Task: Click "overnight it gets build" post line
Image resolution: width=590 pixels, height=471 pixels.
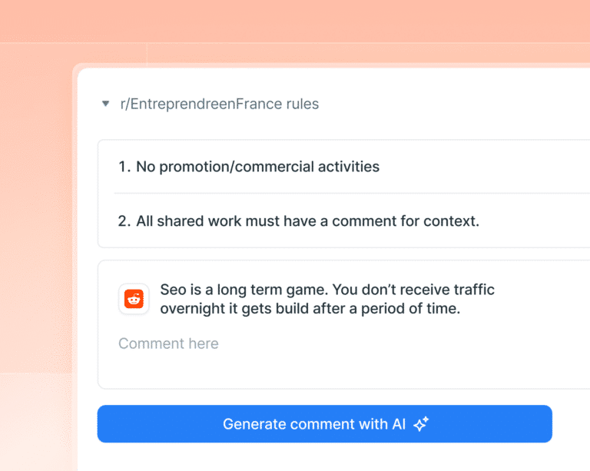Action: [x=310, y=308]
